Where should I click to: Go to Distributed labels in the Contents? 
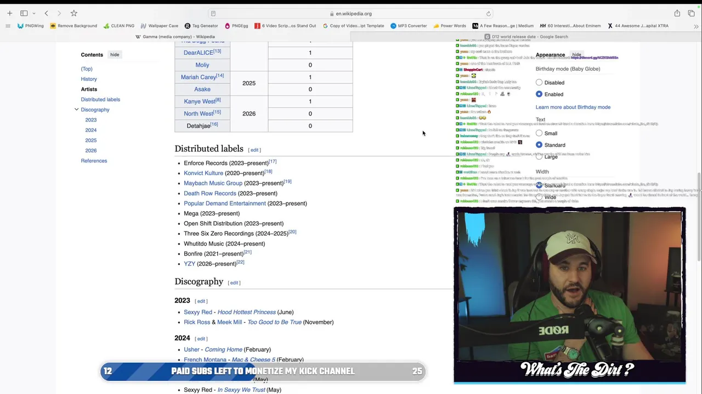click(100, 100)
